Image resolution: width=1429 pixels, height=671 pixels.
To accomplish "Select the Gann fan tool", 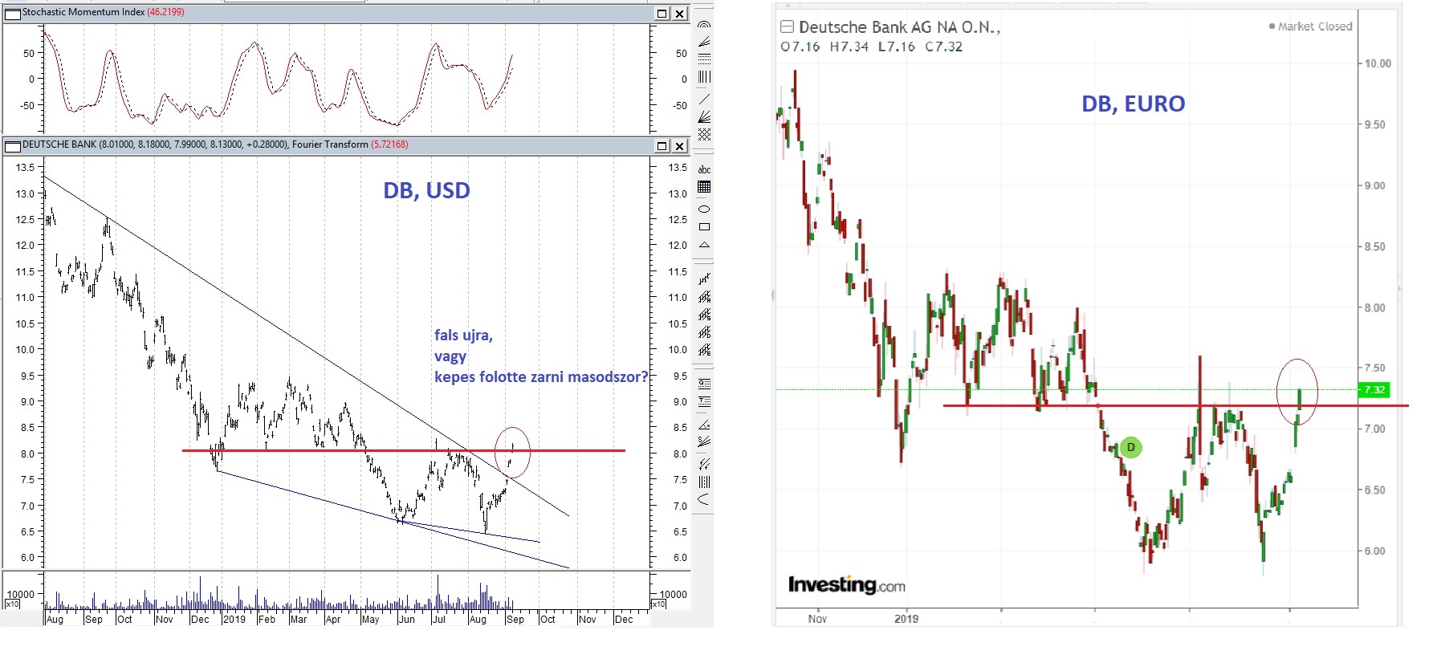I will click(x=704, y=117).
